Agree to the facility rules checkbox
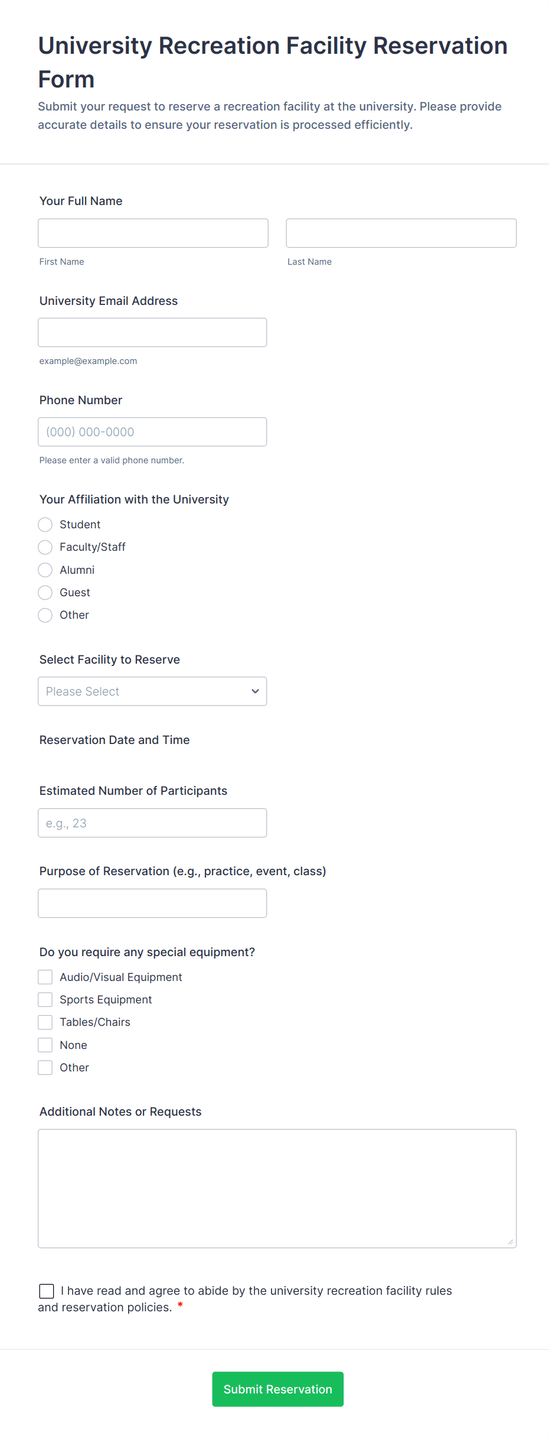Viewport: 549px width, 1436px height. [x=47, y=1291]
